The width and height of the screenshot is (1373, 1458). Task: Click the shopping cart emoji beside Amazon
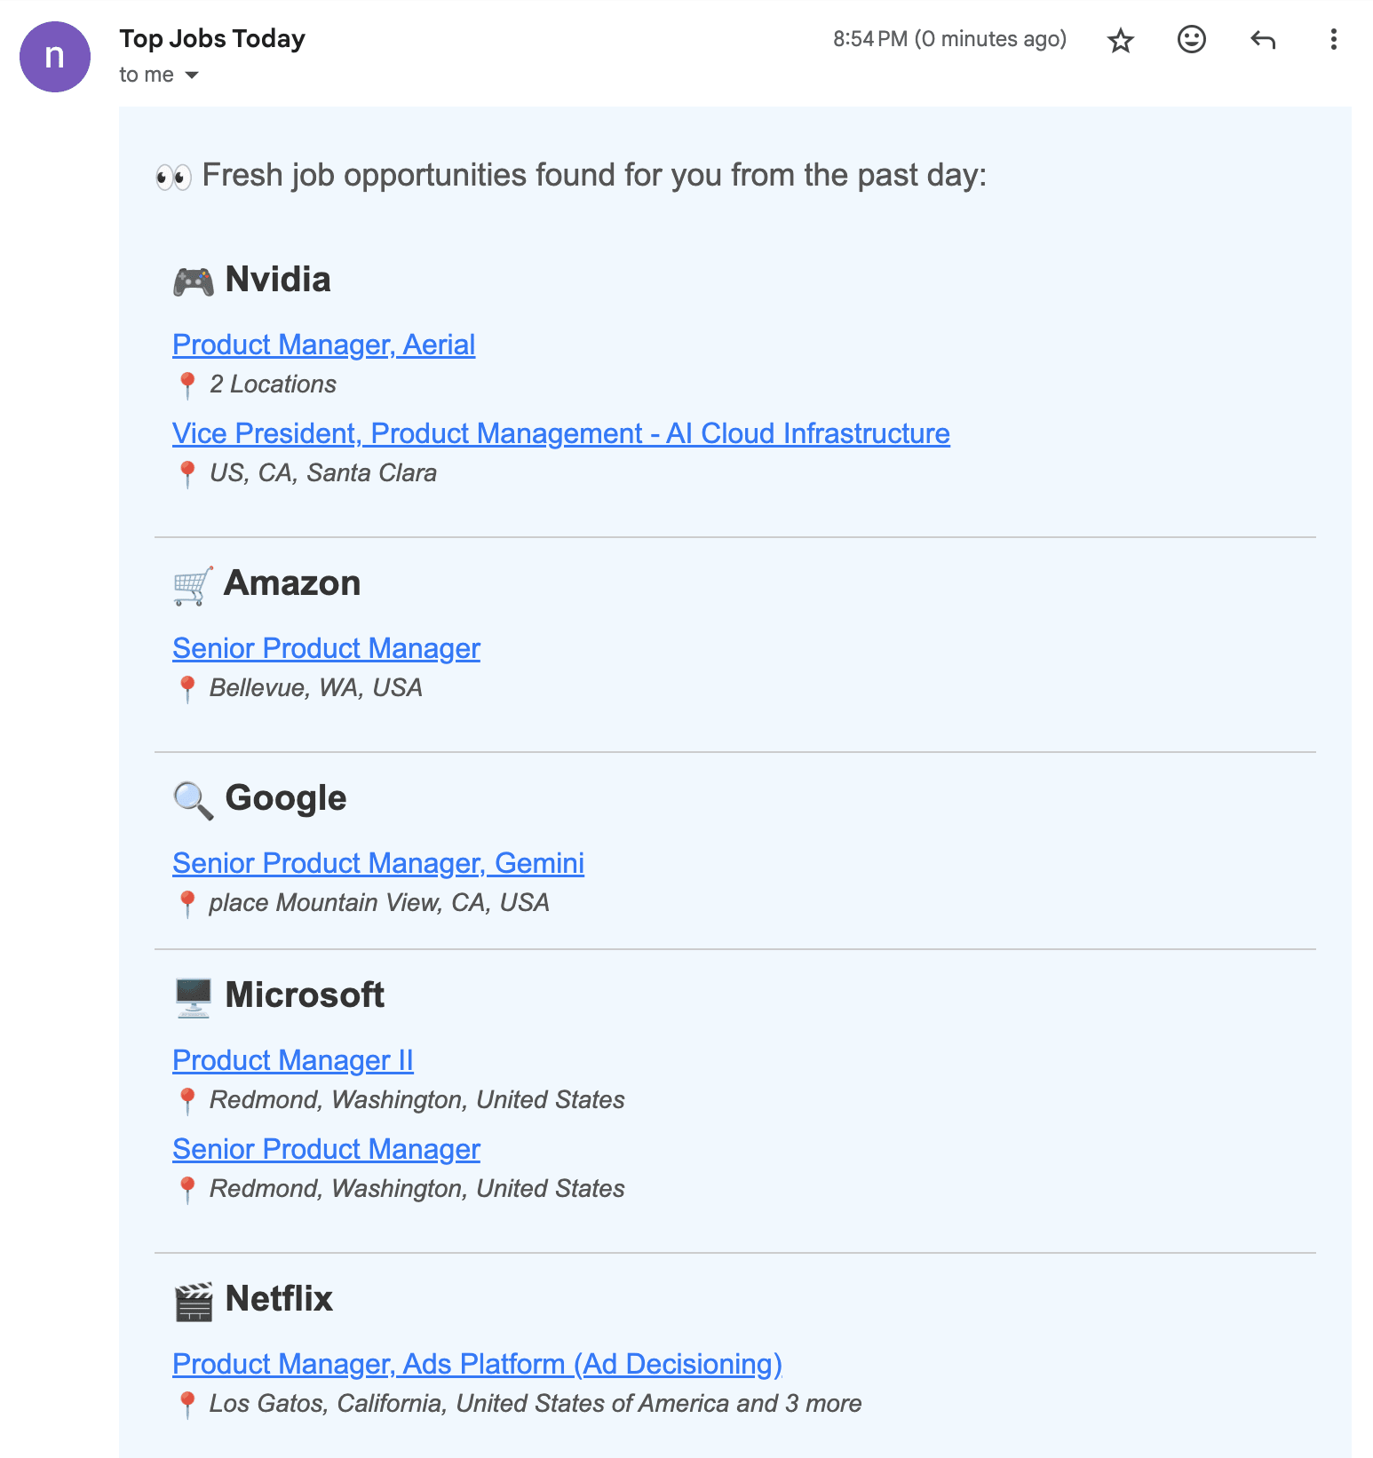(x=193, y=585)
